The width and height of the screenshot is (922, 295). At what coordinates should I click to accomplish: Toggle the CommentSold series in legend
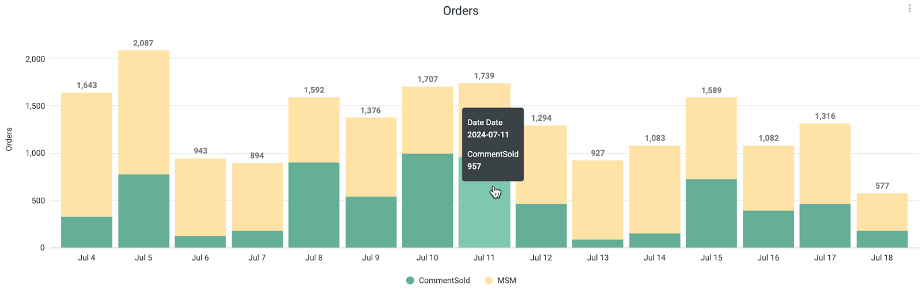pos(444,281)
